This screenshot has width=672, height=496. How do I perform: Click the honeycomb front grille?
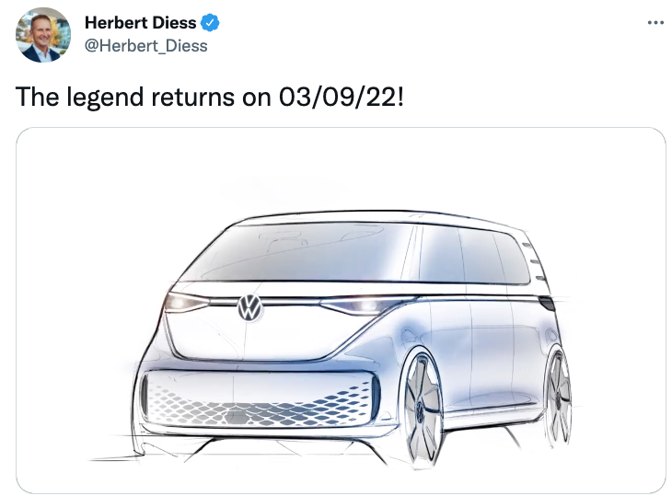tap(261, 399)
